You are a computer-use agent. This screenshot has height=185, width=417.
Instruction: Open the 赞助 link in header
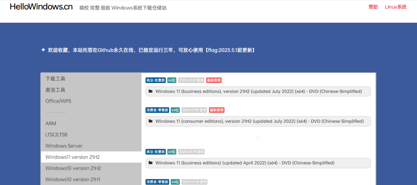[373, 7]
